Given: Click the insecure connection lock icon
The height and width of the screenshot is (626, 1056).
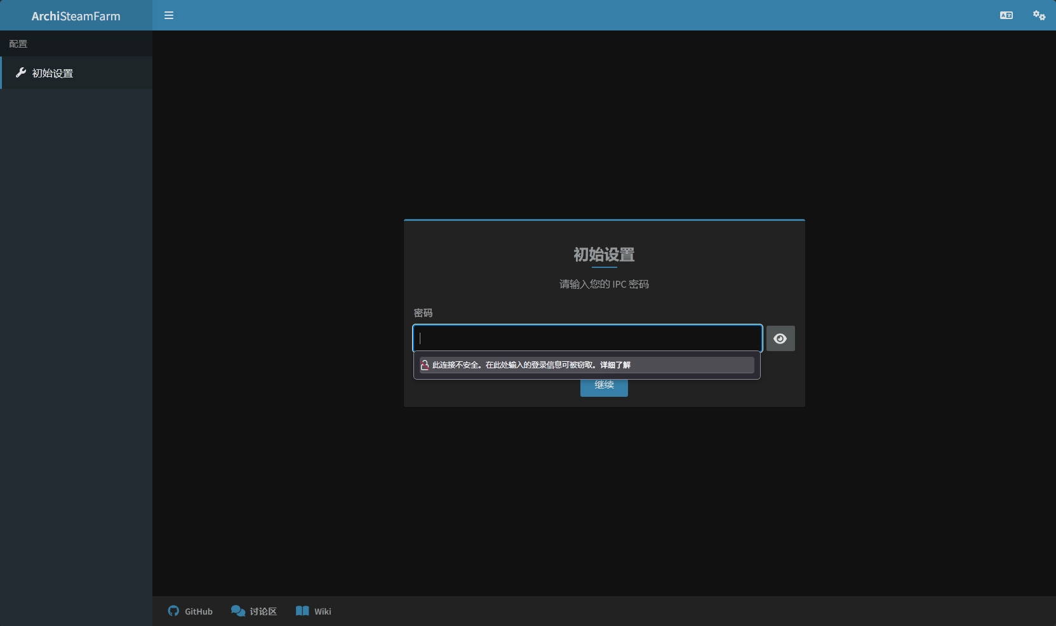Looking at the screenshot, I should (425, 365).
